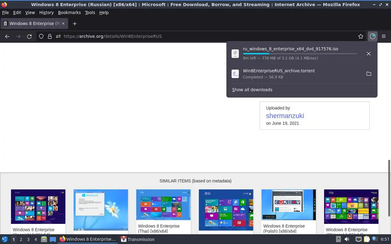Image resolution: width=391 pixels, height=244 pixels.
Task: Open the Lubuntu start menu icon
Action: (x=5, y=239)
